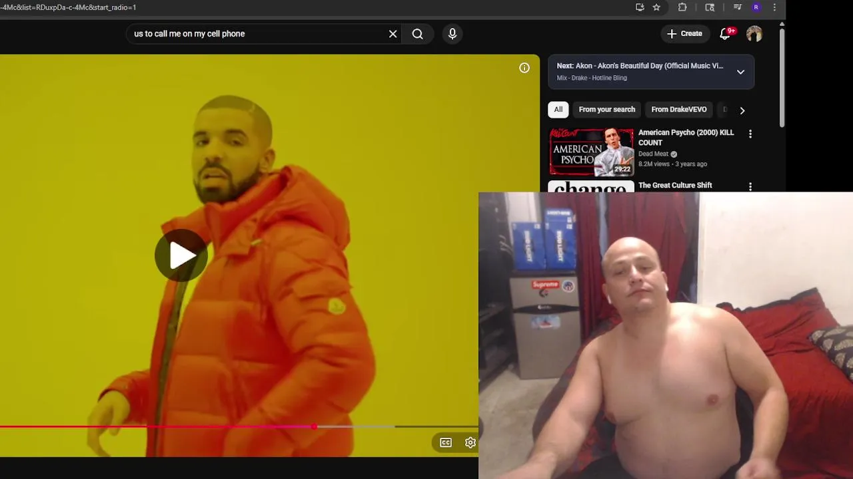Open YouTube account avatar menu
This screenshot has width=853, height=479.
point(754,34)
